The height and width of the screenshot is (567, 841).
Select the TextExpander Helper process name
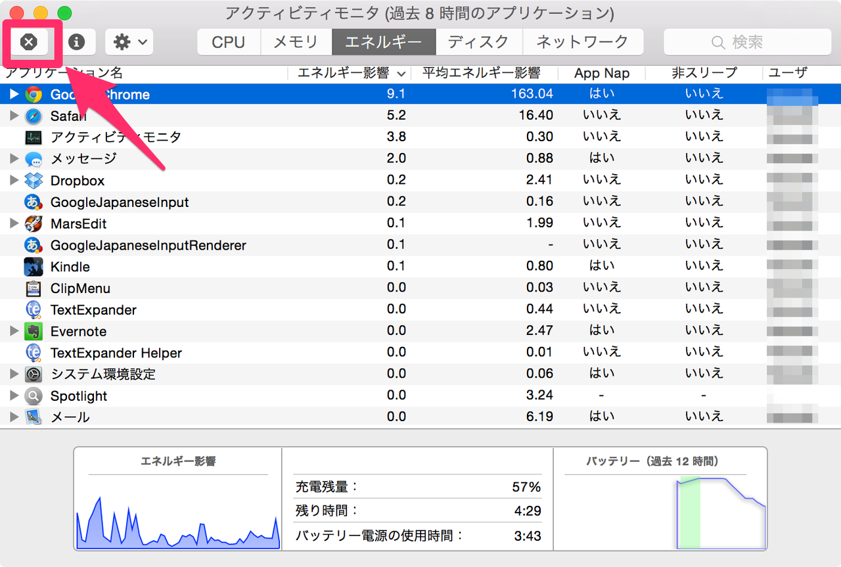coord(116,353)
